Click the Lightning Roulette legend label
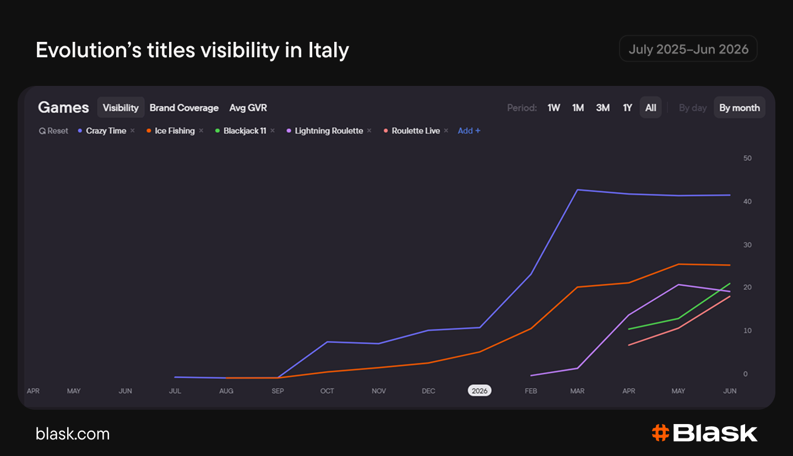Image resolution: width=793 pixels, height=456 pixels. [x=329, y=131]
